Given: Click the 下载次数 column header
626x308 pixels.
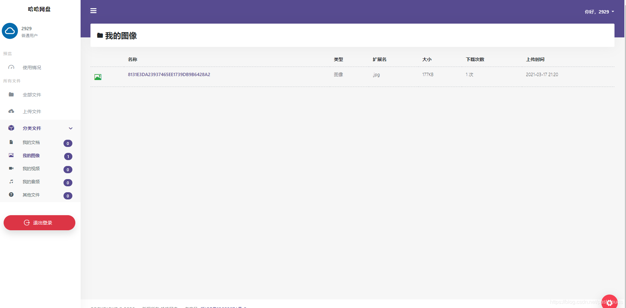Looking at the screenshot, I should 475,59.
